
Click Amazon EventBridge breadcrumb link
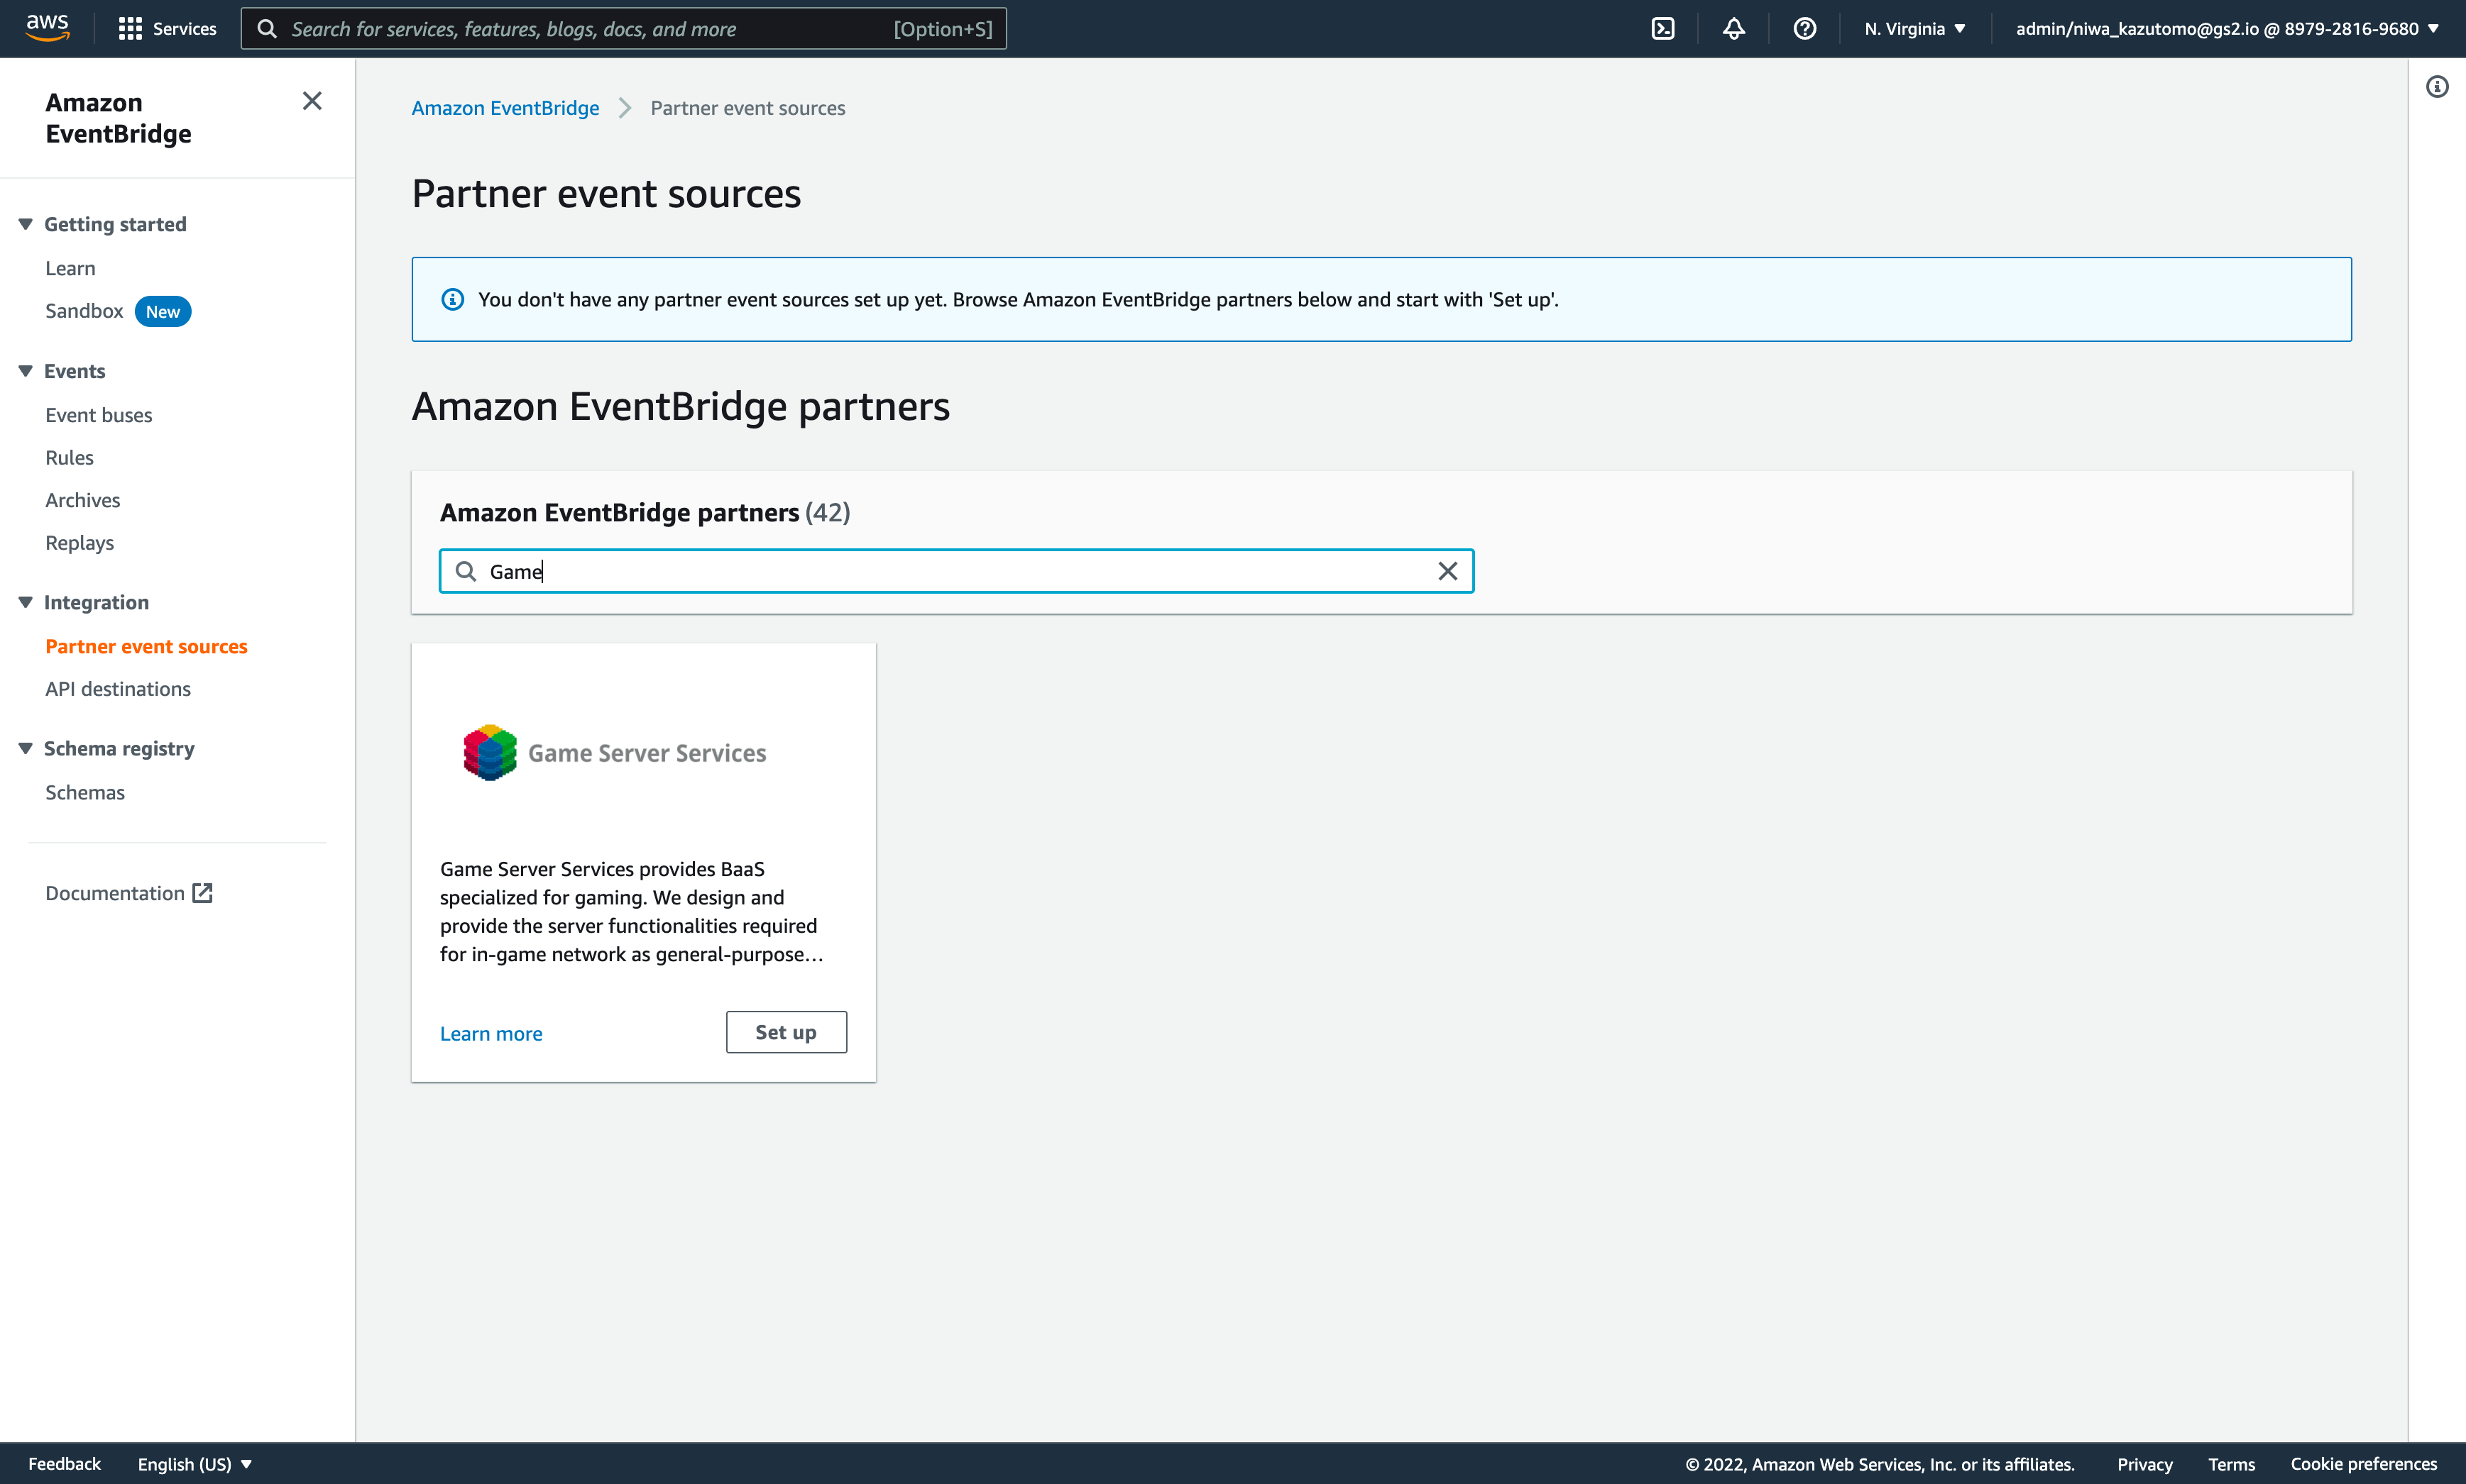505,108
